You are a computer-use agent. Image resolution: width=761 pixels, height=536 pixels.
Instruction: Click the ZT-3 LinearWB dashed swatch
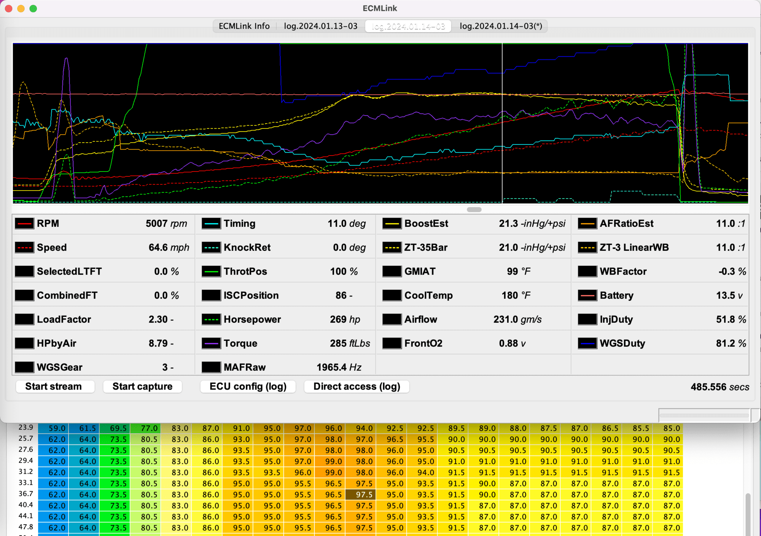[587, 248]
